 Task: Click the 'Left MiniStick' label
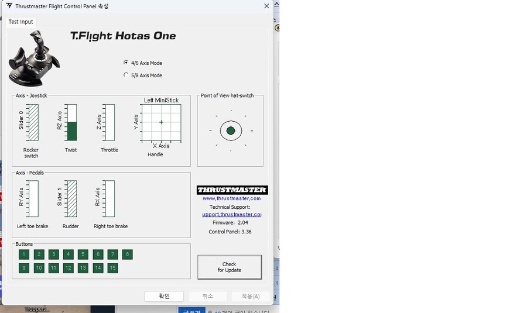(162, 100)
